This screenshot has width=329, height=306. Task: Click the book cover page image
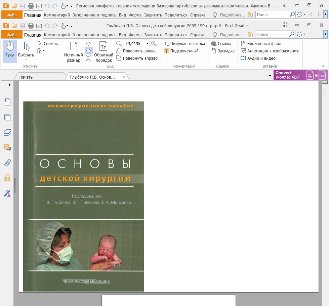coord(83,196)
